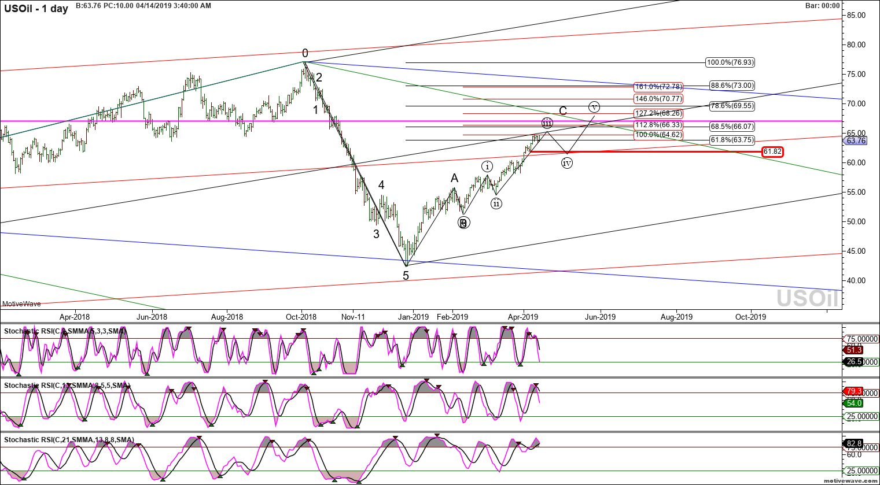Select the Jan-2019 date on time axis
Screen dimensions: 880x485
click(413, 317)
